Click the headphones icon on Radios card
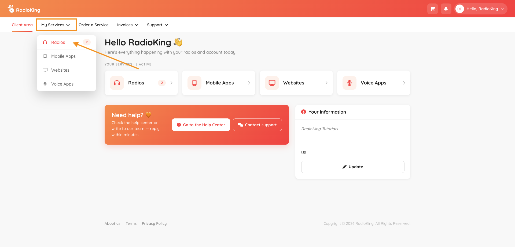The image size is (515, 247). pyautogui.click(x=117, y=83)
